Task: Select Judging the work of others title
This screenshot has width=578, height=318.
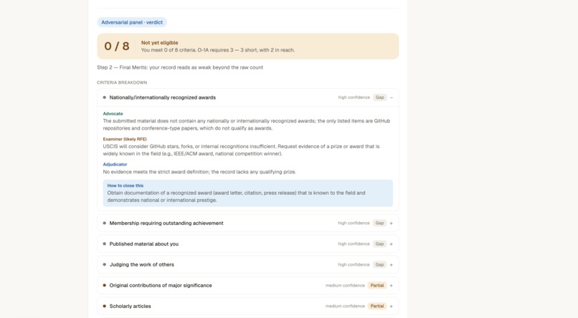Action: tap(141, 264)
